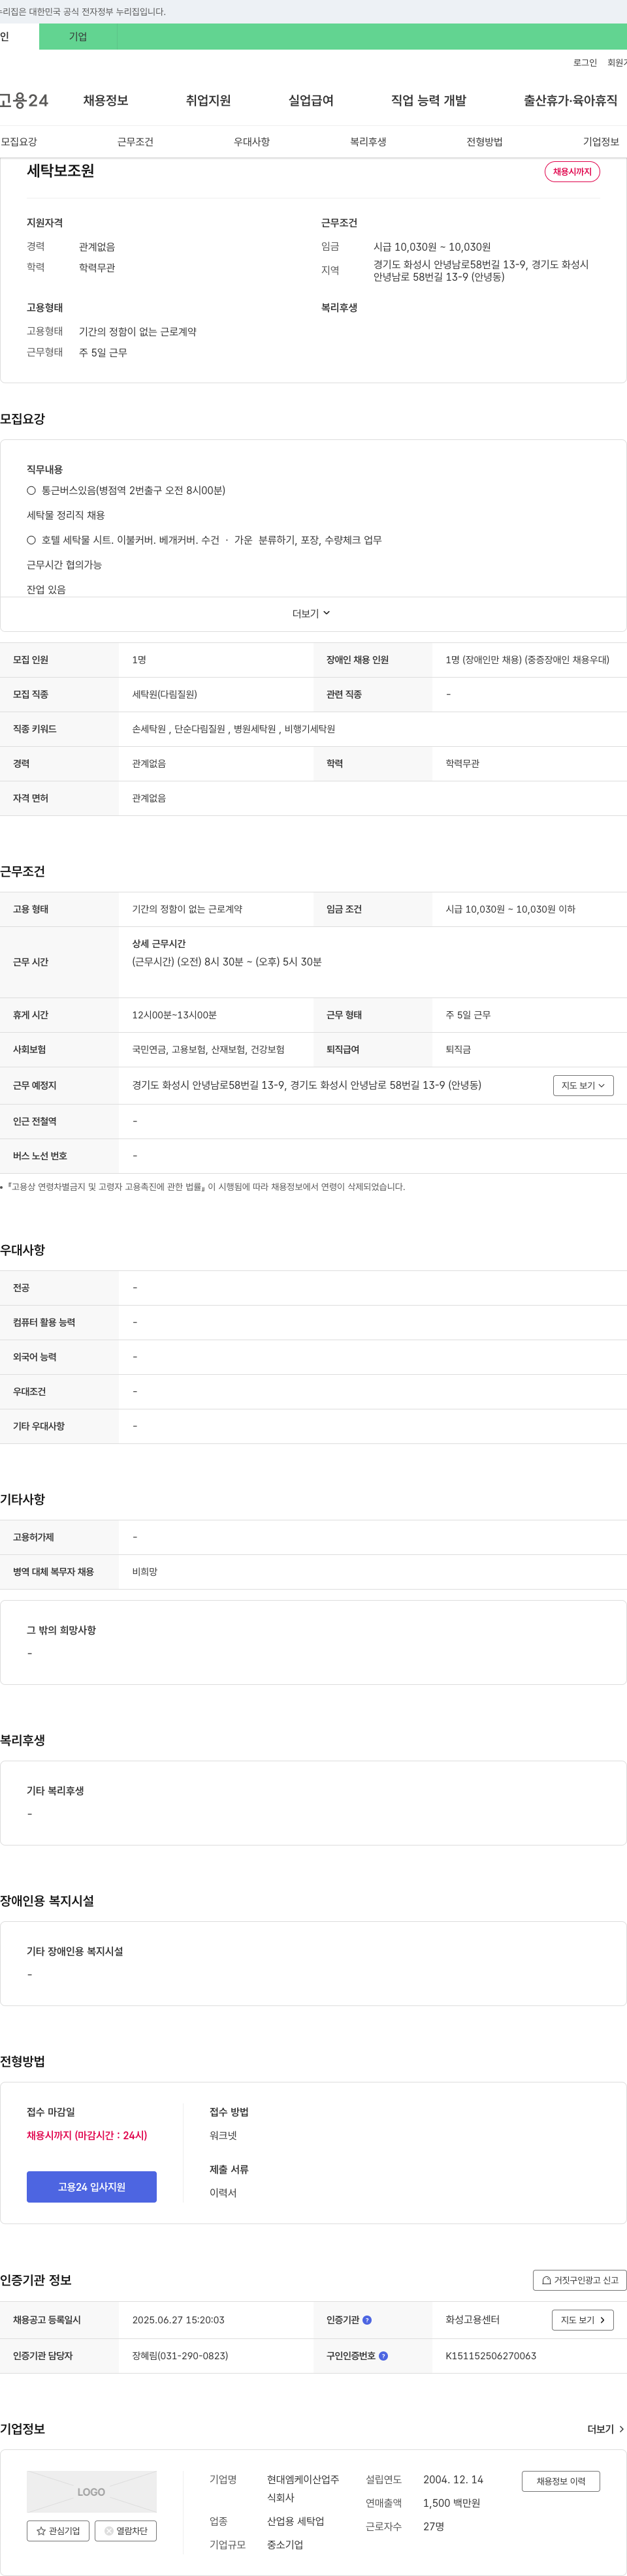Click 통근버스있음 job description line
Screen dimensions: 627x2576
pyautogui.click(x=126, y=491)
